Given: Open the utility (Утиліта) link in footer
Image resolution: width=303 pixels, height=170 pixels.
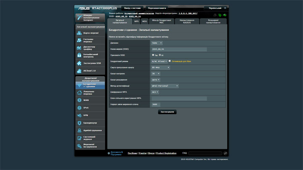Looking at the screenshot, I should pos(142,153).
